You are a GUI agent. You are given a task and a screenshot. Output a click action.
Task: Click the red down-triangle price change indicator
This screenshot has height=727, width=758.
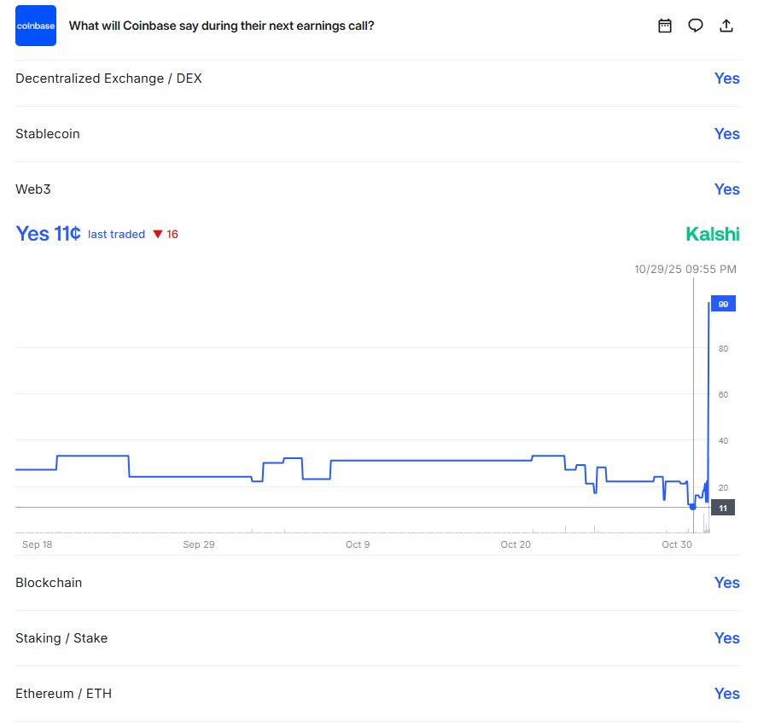pos(158,235)
